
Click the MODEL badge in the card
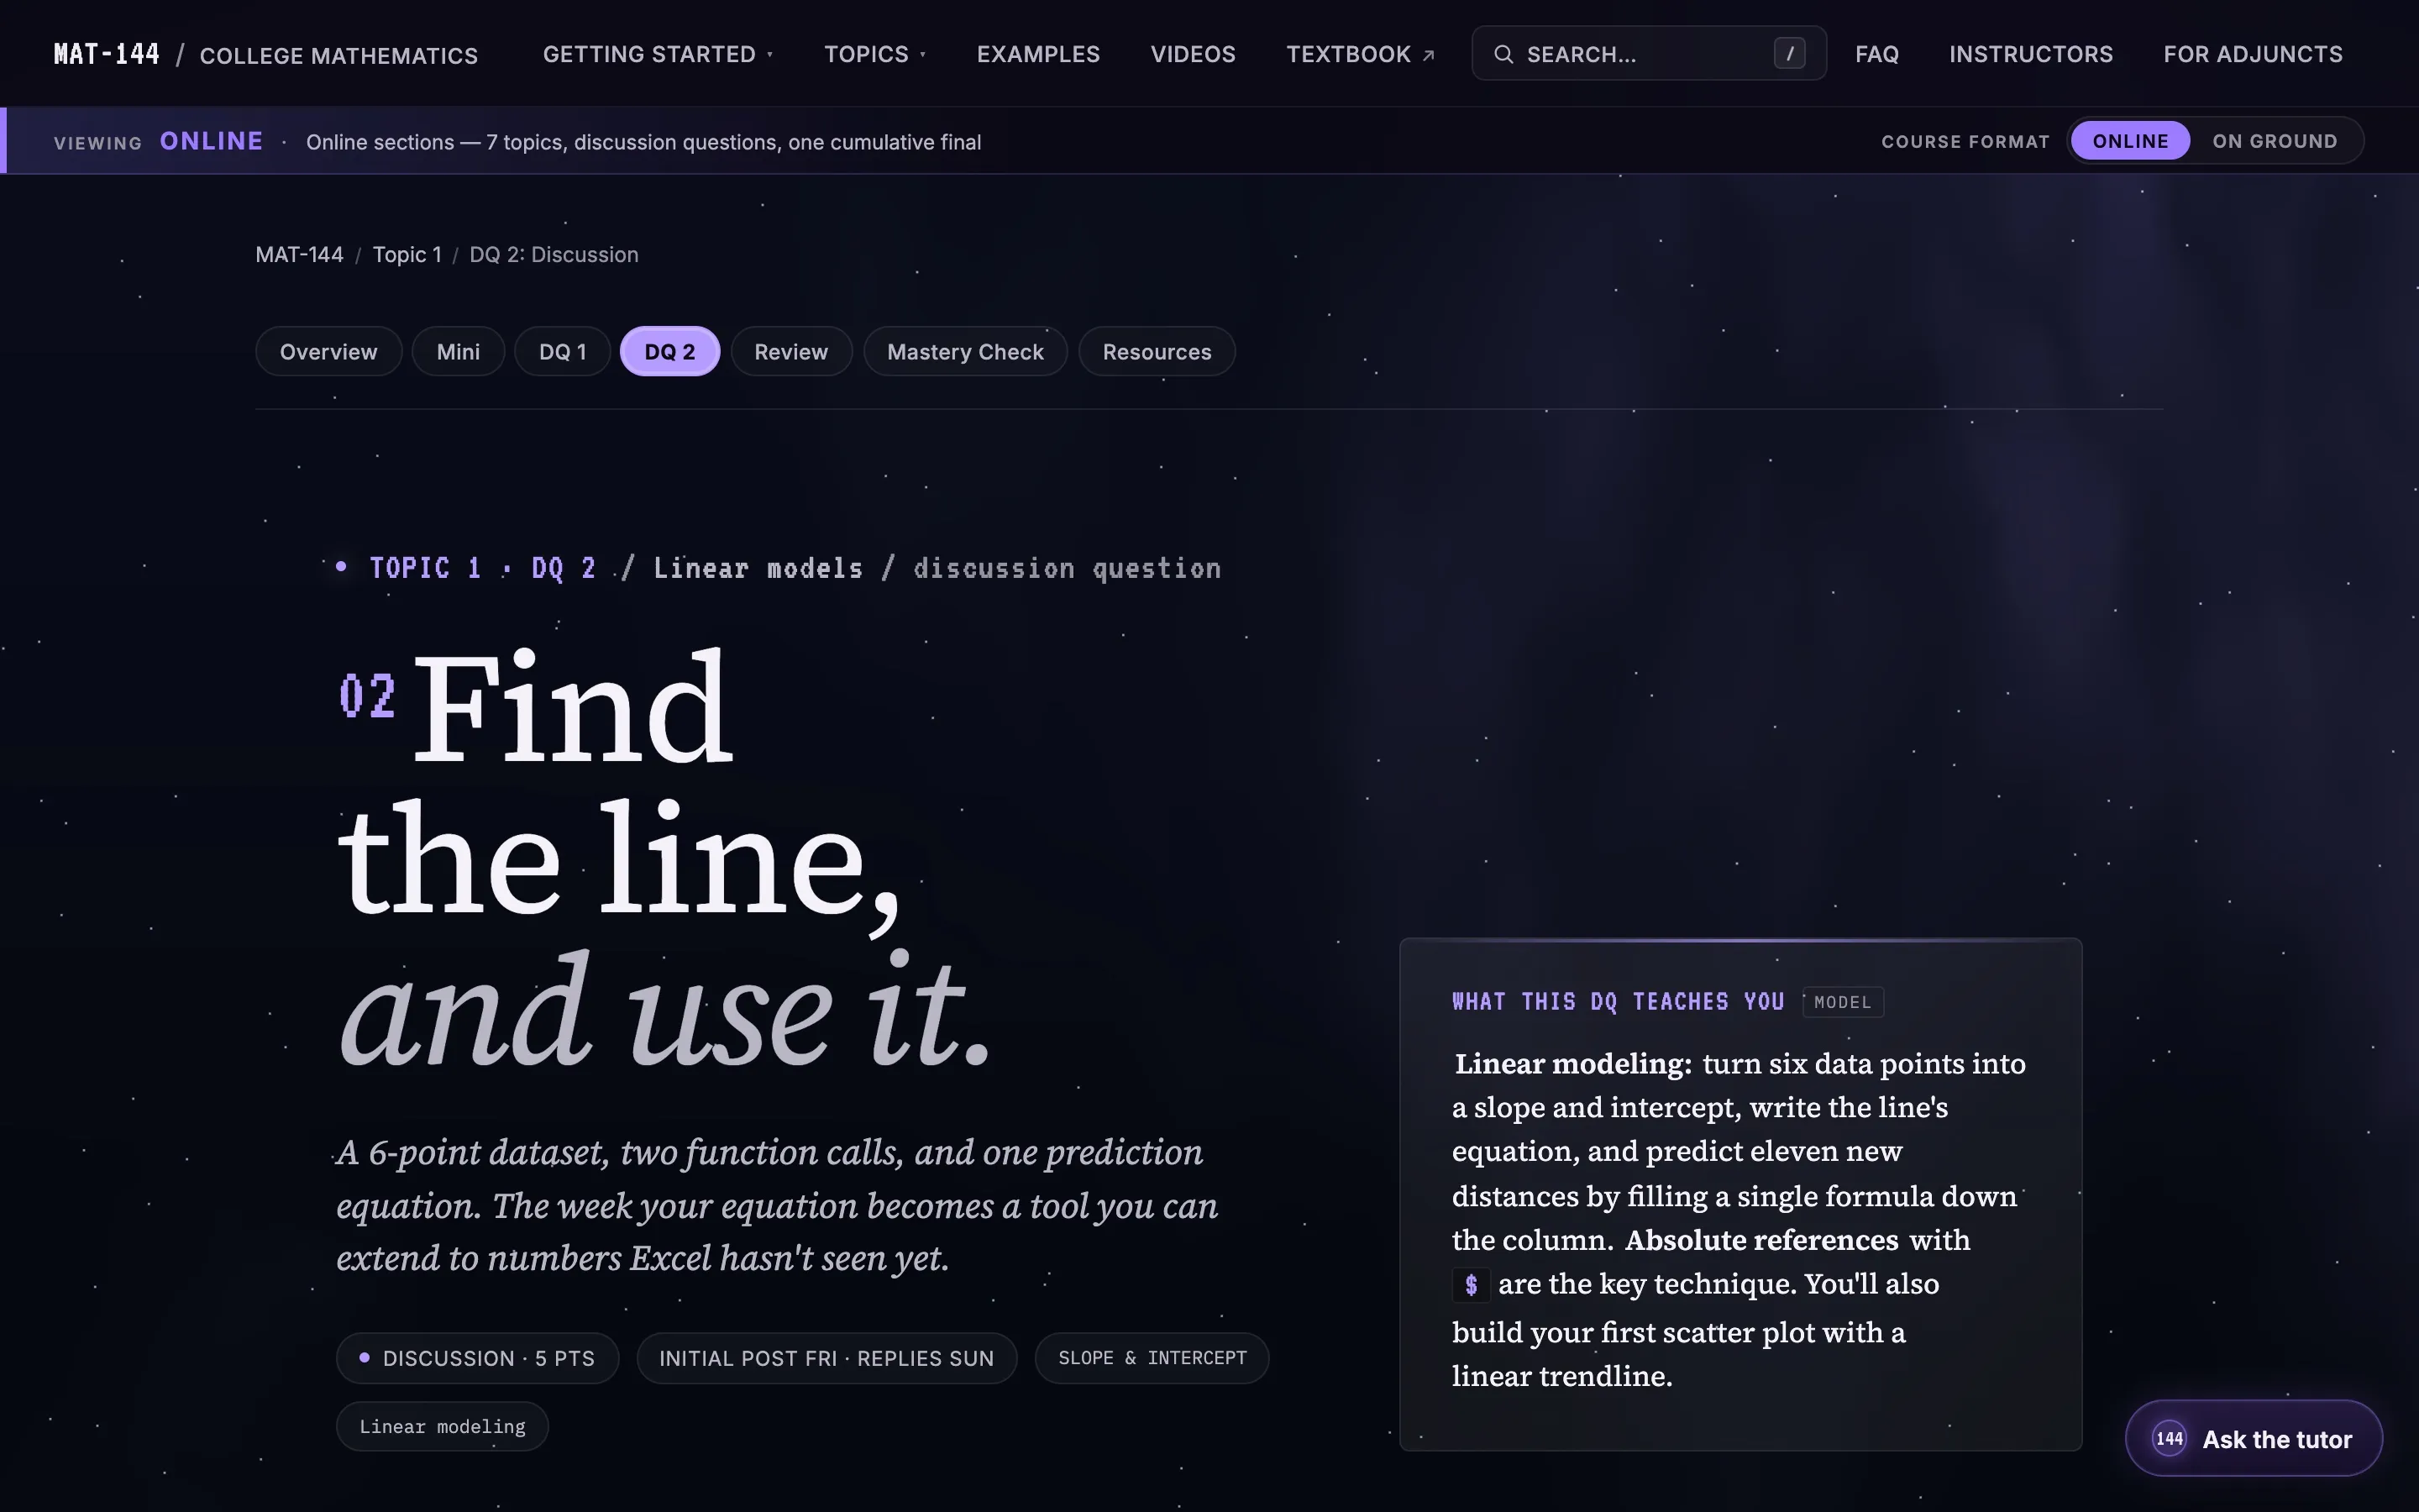[1842, 1002]
